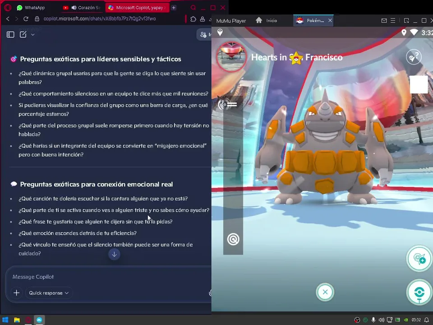Open the taskbar clock showing 03:32
The height and width of the screenshot is (325, 433).
pos(416,320)
